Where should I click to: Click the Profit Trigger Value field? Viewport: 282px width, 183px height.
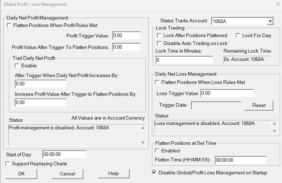[126, 36]
